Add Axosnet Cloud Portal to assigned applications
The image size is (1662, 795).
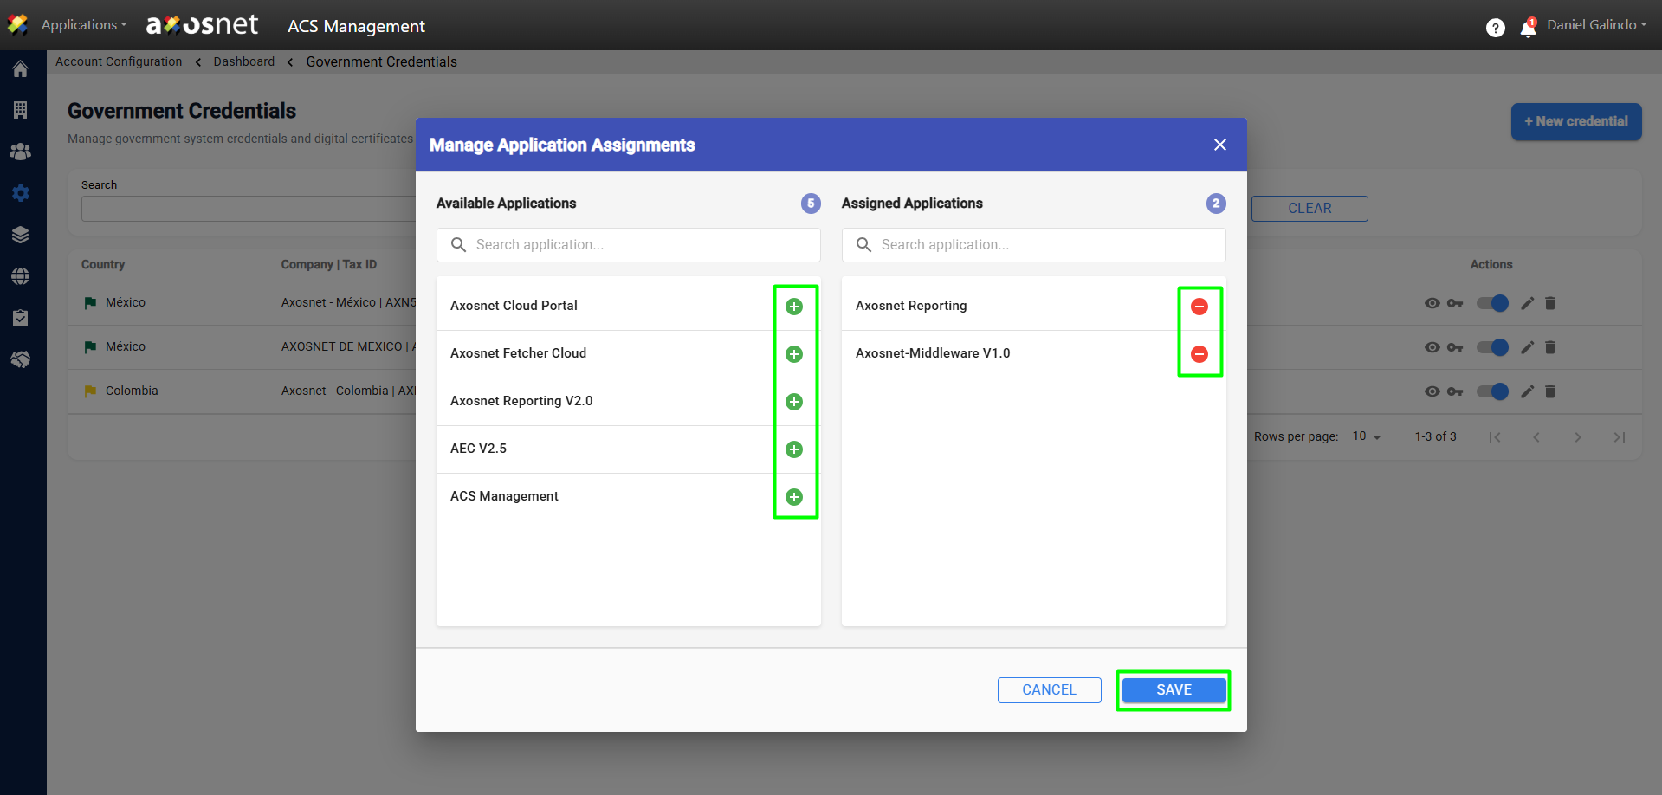point(793,307)
